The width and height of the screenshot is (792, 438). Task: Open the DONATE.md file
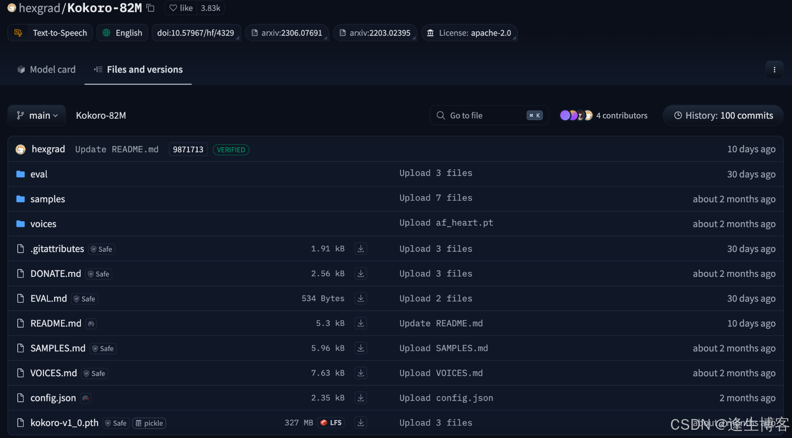56,274
